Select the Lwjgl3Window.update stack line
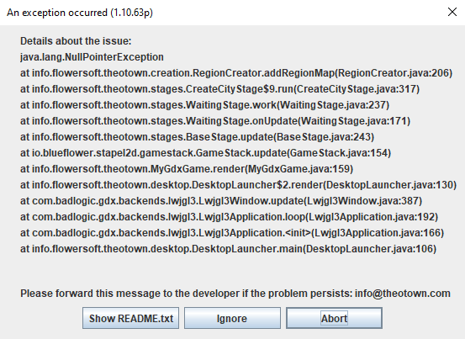 point(221,201)
